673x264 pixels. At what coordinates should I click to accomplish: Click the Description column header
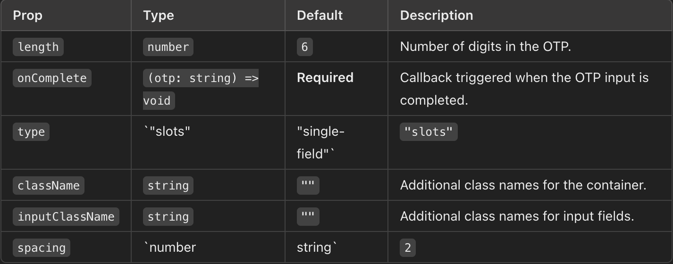coord(437,15)
